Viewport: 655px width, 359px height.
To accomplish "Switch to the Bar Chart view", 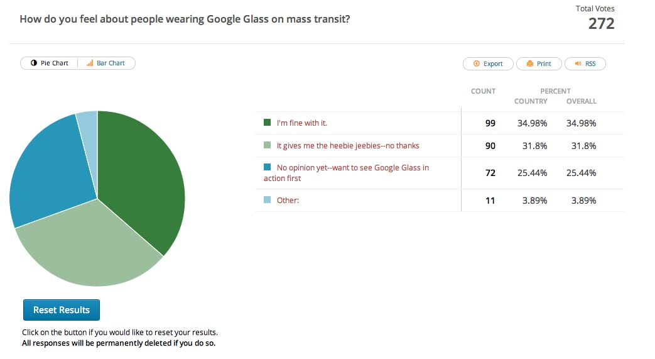I will point(106,63).
